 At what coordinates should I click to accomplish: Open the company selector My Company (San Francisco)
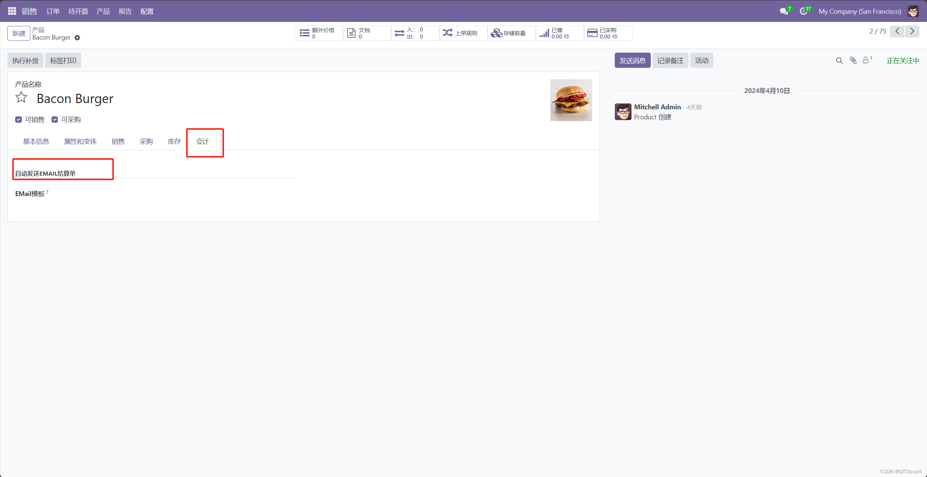click(x=860, y=11)
